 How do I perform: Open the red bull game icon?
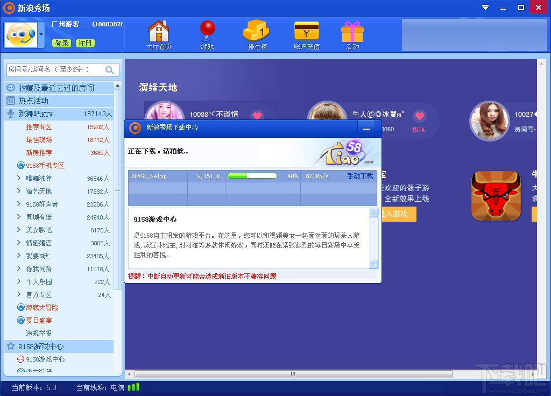(x=496, y=196)
